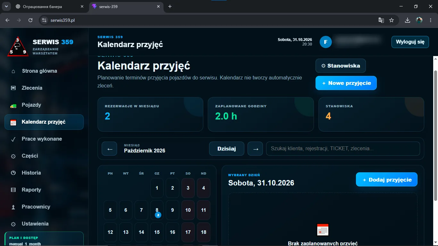Open the Chrome three-dot menu
438x246 pixels.
tap(431, 20)
